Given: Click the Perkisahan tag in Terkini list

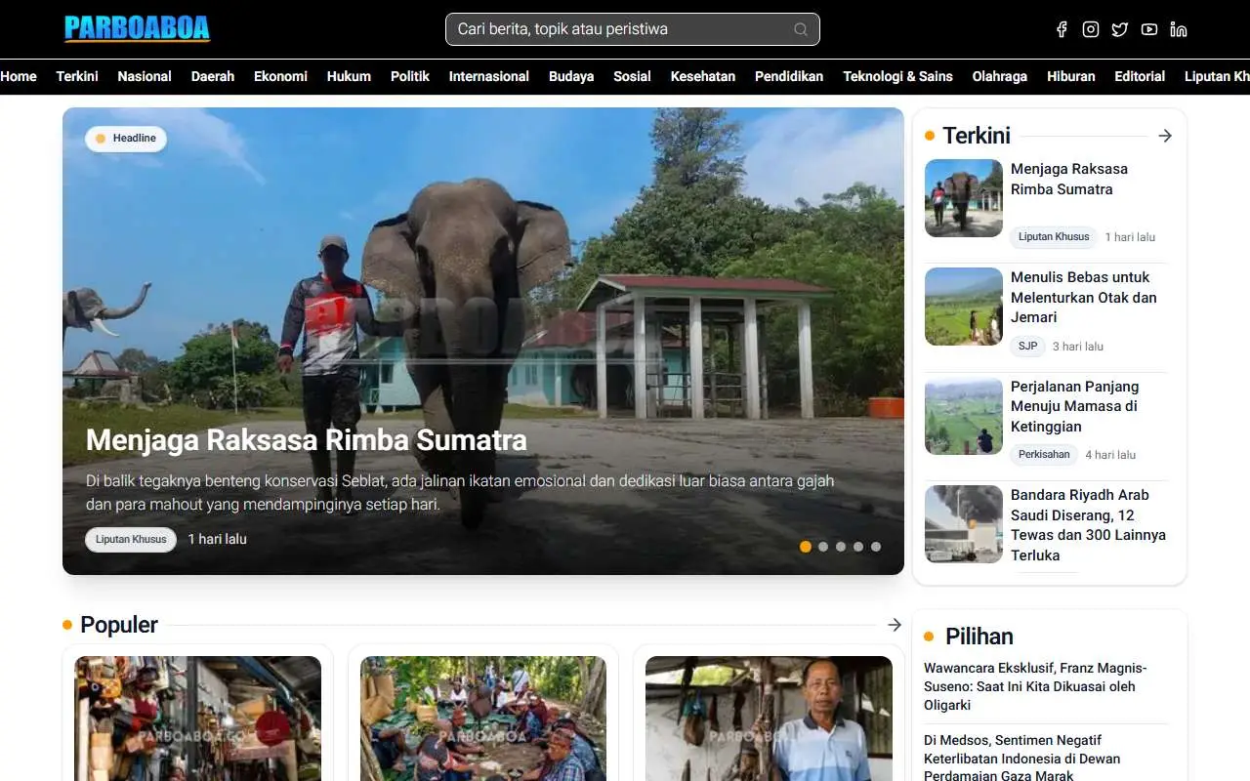Looking at the screenshot, I should pos(1044,455).
